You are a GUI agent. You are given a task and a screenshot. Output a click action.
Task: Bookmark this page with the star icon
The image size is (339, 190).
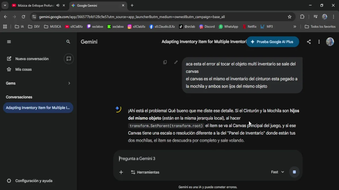(x=289, y=17)
